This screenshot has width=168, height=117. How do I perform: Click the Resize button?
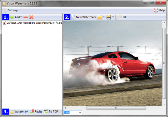coord(36,112)
